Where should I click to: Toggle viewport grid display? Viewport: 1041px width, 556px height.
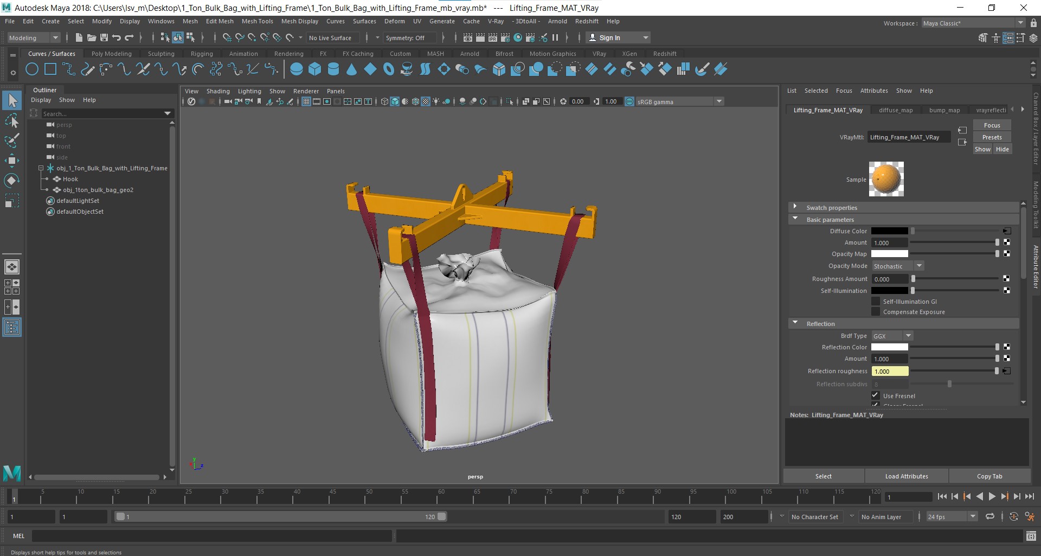pos(306,101)
